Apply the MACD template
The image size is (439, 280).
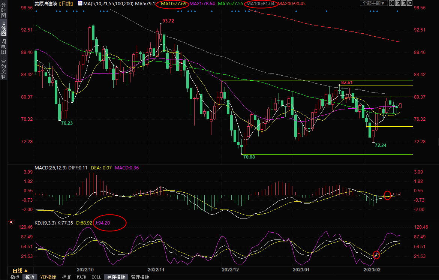click(x=81, y=277)
